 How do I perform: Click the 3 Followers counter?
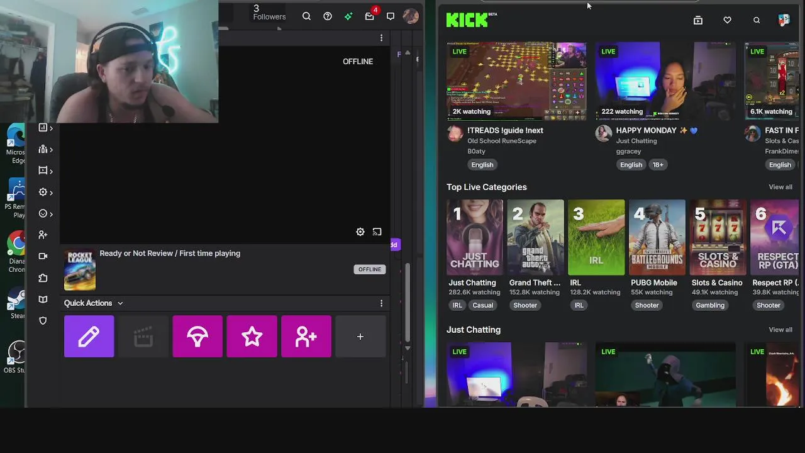coord(269,13)
